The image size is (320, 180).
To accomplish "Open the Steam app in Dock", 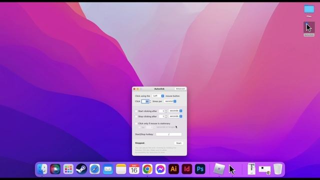I will tap(81, 169).
